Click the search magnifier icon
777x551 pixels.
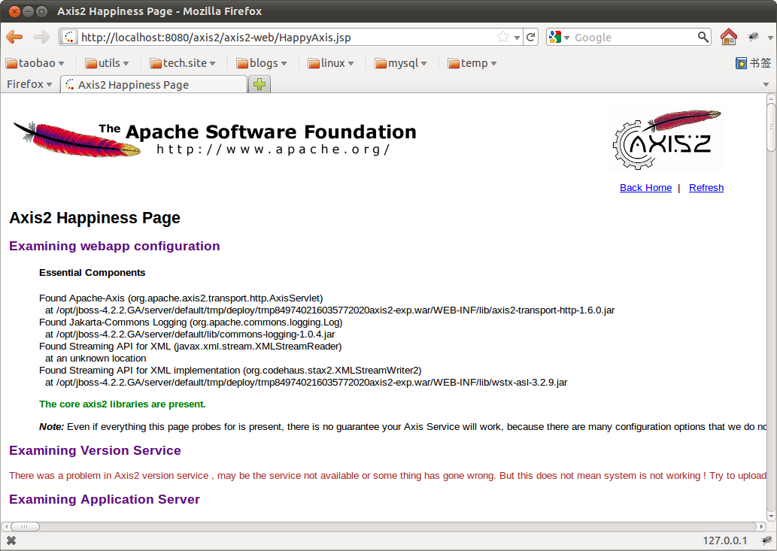(703, 37)
